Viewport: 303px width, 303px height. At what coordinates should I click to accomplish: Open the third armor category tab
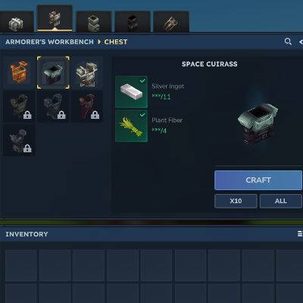pos(94,22)
